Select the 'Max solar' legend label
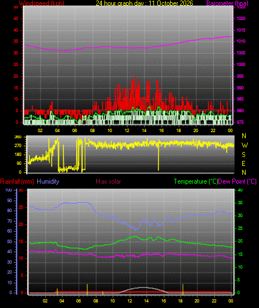Image resolution: width=259 pixels, height=308 pixels. (x=108, y=181)
